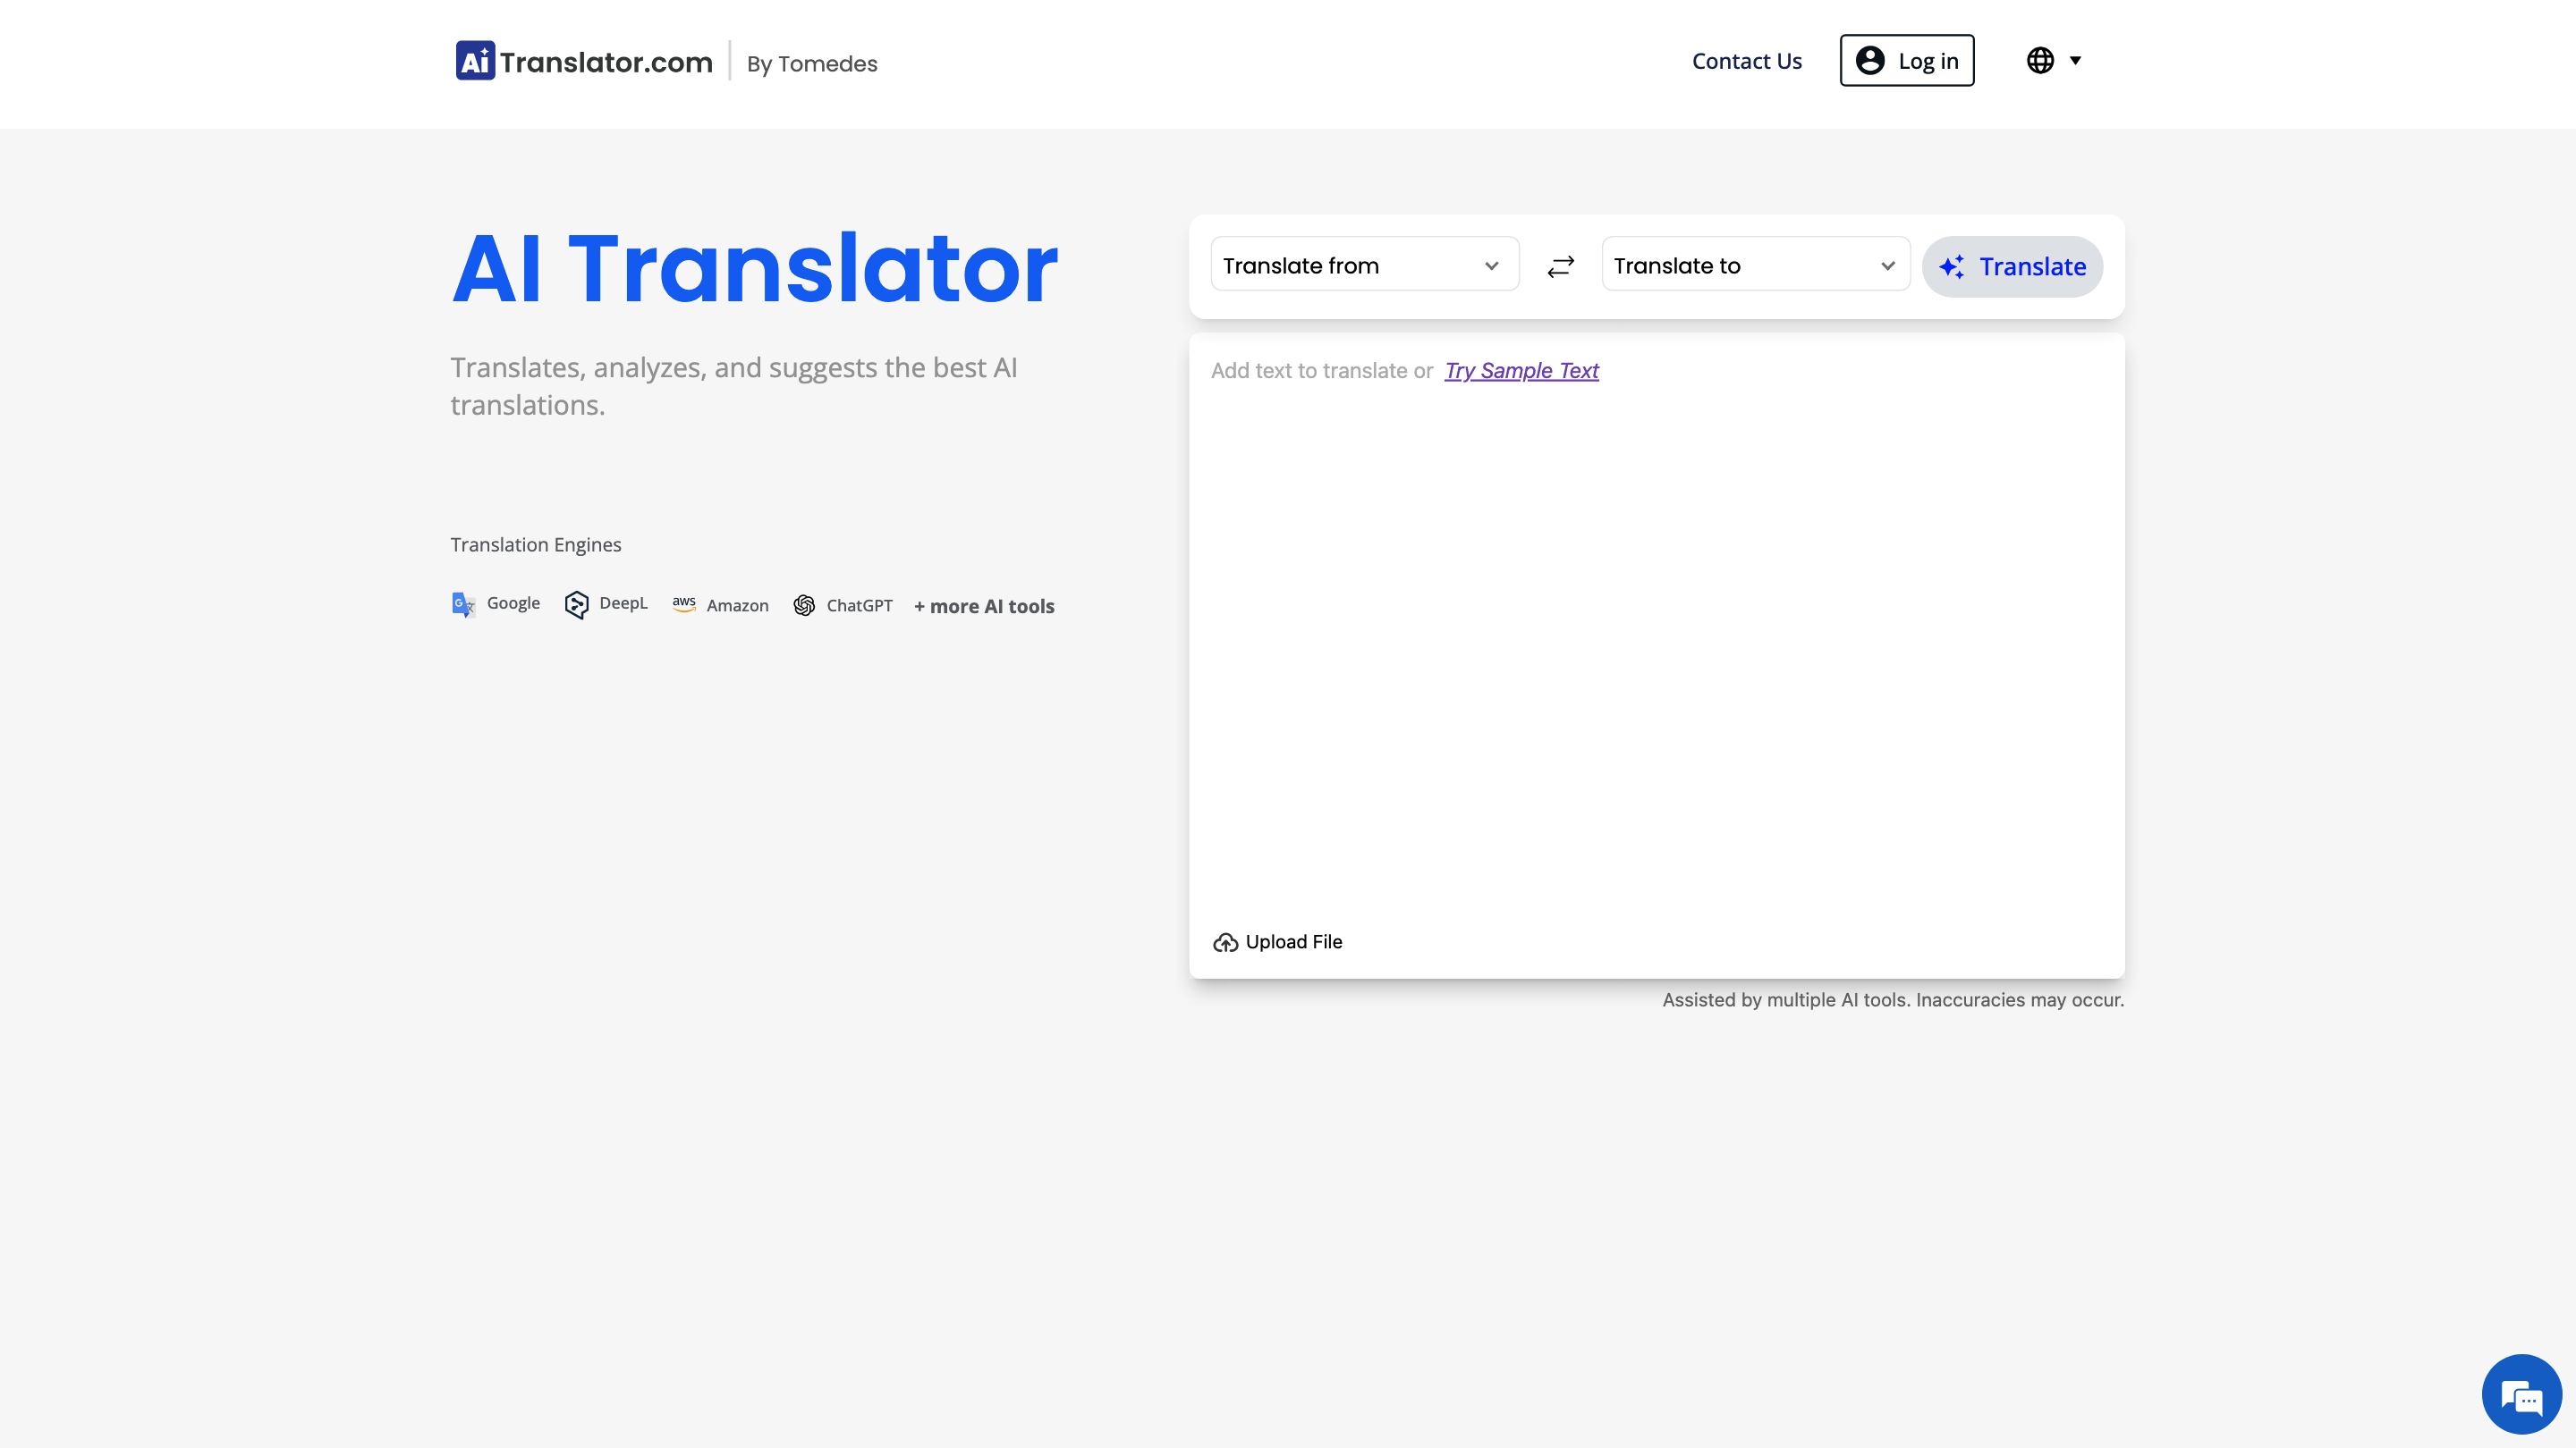Click the AI Translator heading
This screenshot has height=1448, width=2576.
point(754,268)
